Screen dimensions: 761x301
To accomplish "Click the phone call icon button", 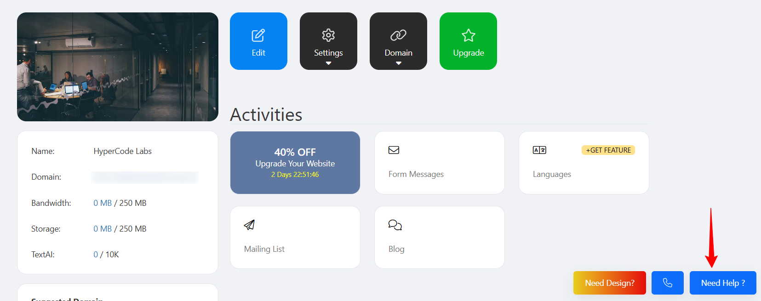I will click(x=668, y=283).
